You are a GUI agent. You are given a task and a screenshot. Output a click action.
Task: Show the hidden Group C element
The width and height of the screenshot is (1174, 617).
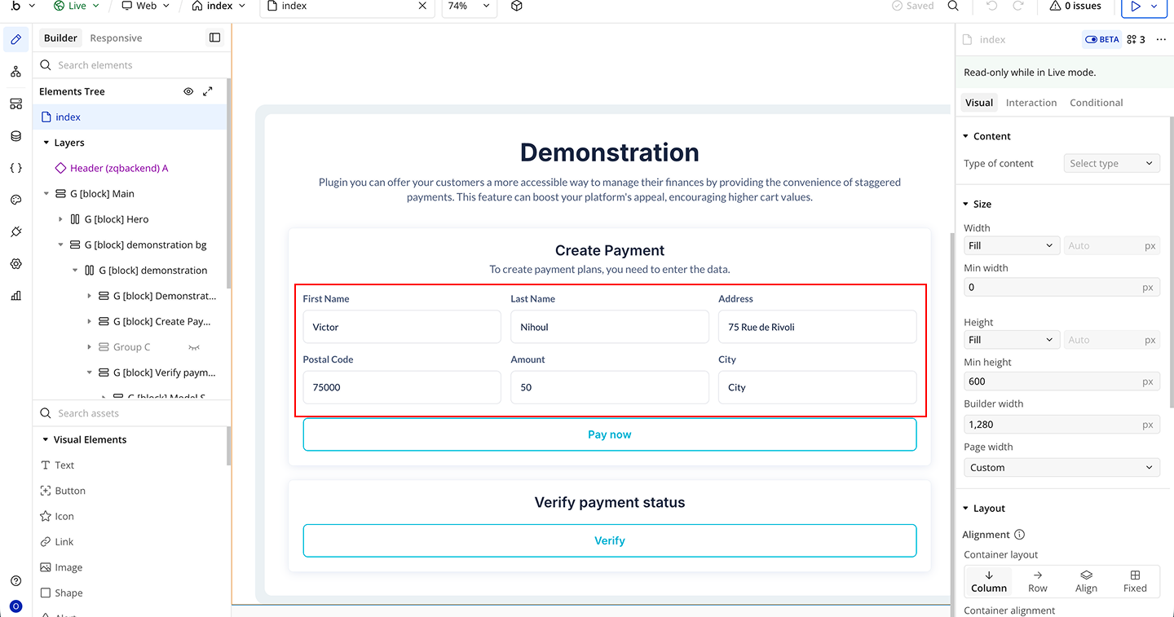tap(194, 347)
